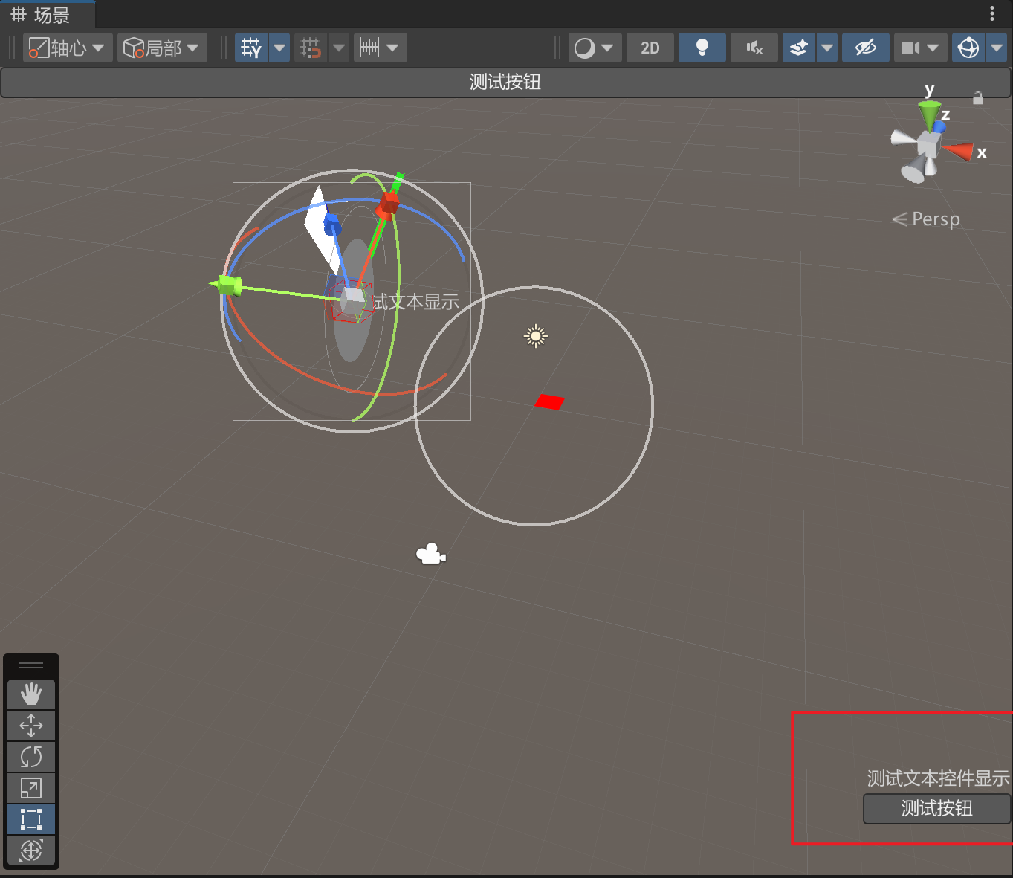Select the Rotate tool
This screenshot has height=878, width=1013.
click(31, 757)
